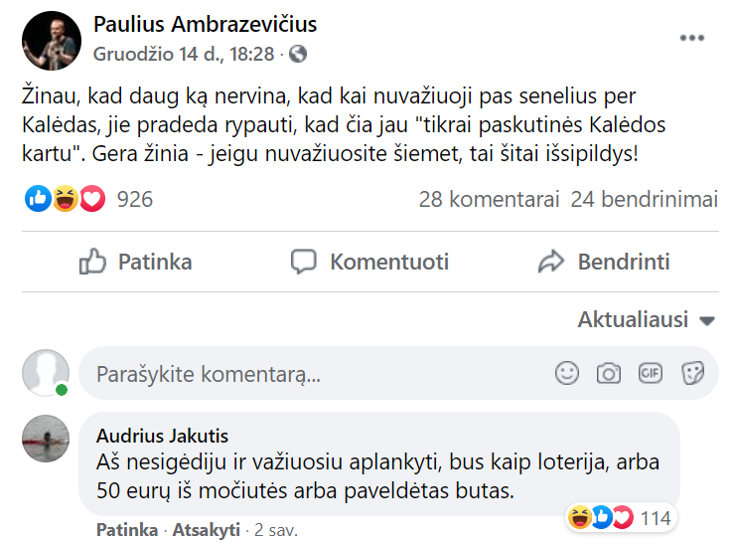Image resolution: width=732 pixels, height=545 pixels.
Task: Toggle Patinka like on the post
Action: (136, 262)
